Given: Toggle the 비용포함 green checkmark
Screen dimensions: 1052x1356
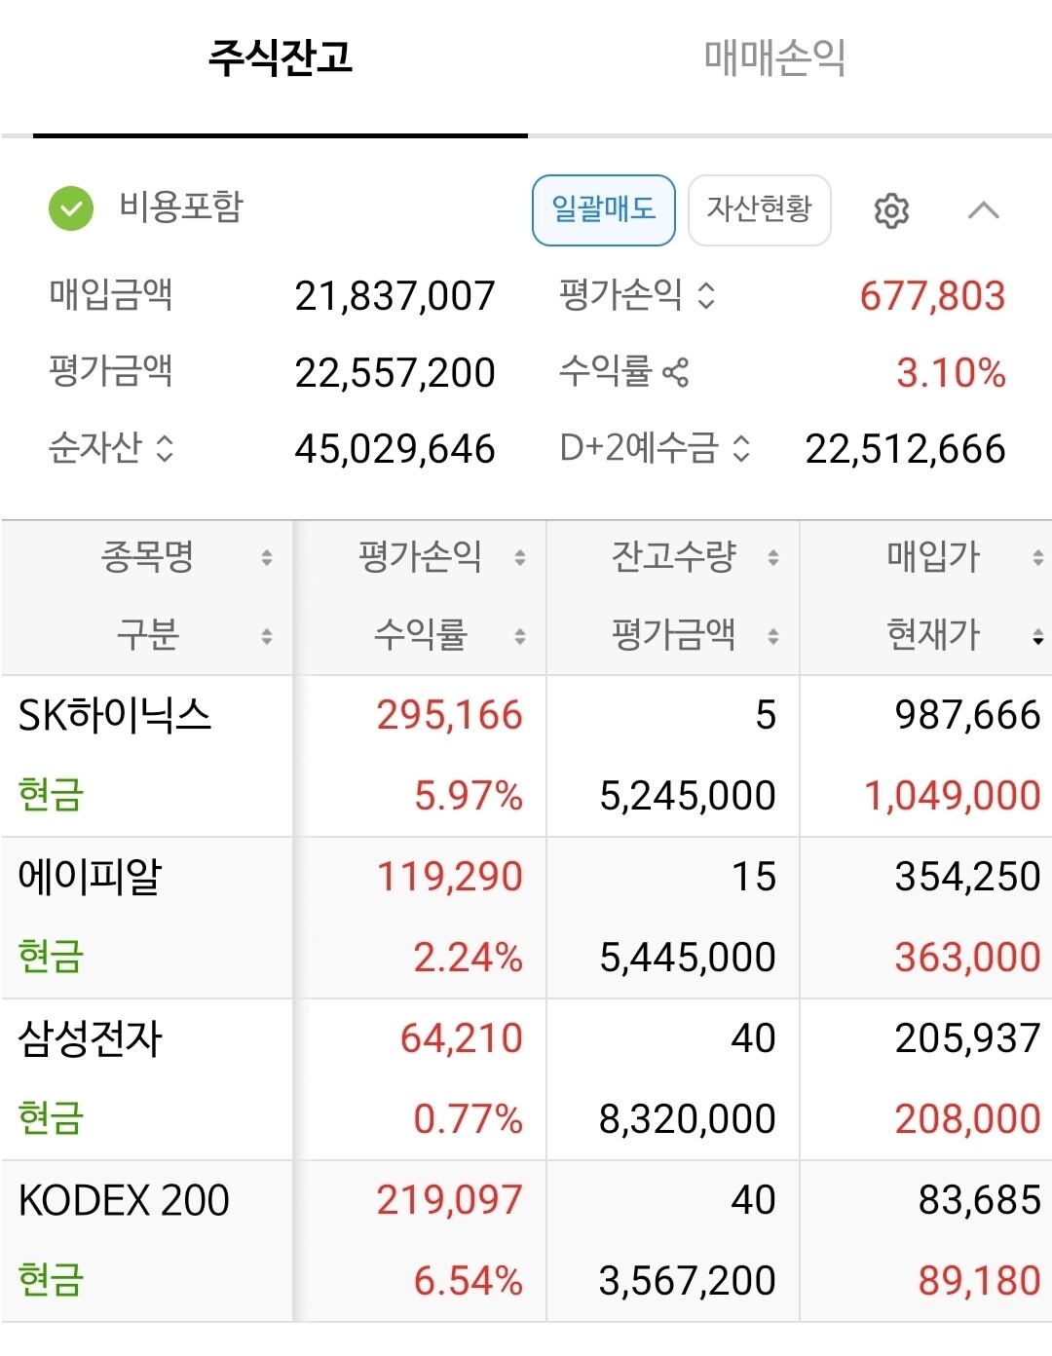Looking at the screenshot, I should 71,209.
